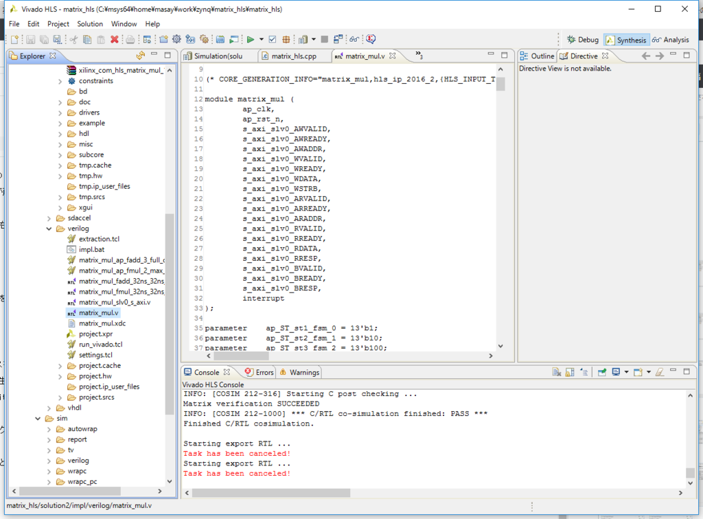This screenshot has height=519, width=703.
Task: Click the console Scroll Lock icon
Action: (x=570, y=372)
